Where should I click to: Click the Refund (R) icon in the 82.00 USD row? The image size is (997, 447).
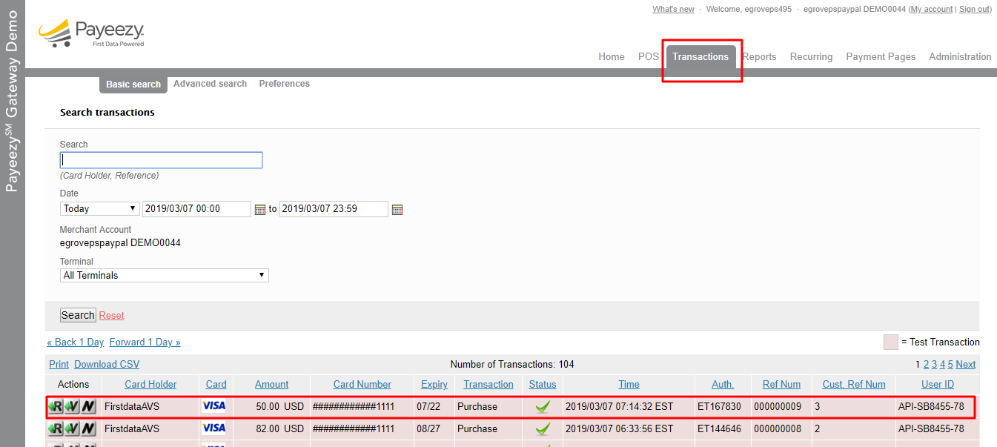tap(56, 428)
